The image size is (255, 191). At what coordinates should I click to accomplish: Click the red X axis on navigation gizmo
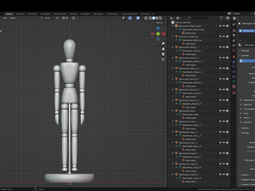click(x=164, y=34)
